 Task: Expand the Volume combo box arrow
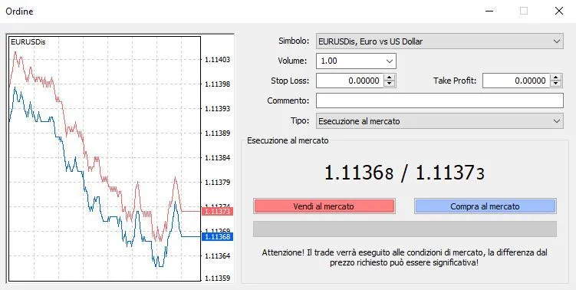tap(390, 61)
